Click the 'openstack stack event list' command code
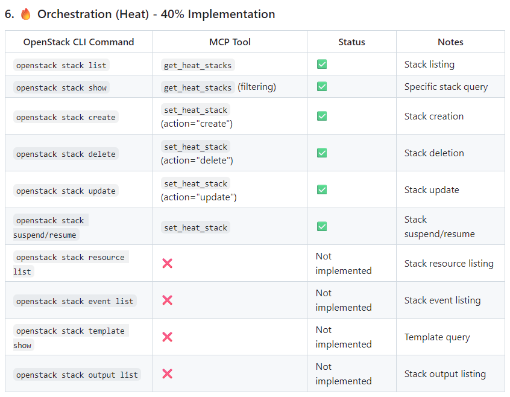Viewport: 510px width, 397px height. click(75, 301)
